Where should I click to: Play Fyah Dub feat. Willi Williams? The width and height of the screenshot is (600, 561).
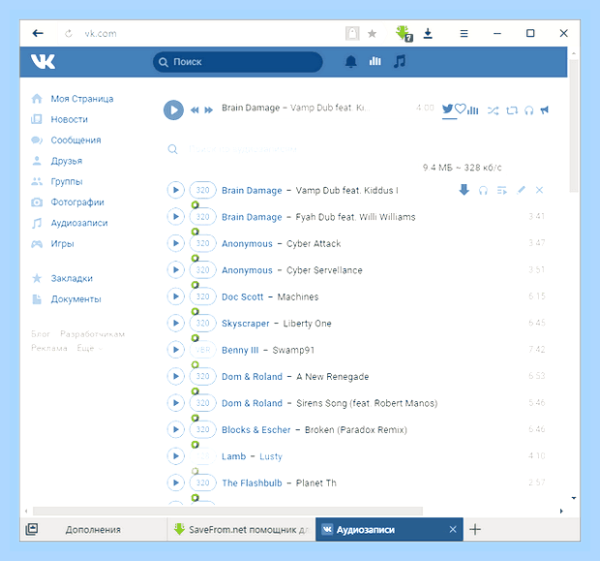tap(175, 216)
